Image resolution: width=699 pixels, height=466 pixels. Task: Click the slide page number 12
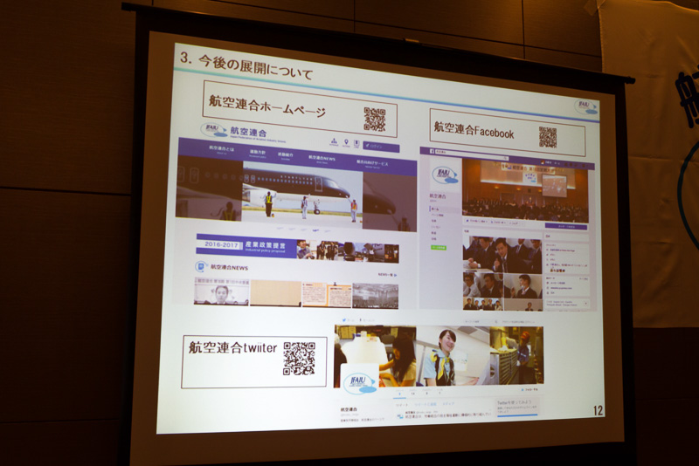(x=599, y=410)
